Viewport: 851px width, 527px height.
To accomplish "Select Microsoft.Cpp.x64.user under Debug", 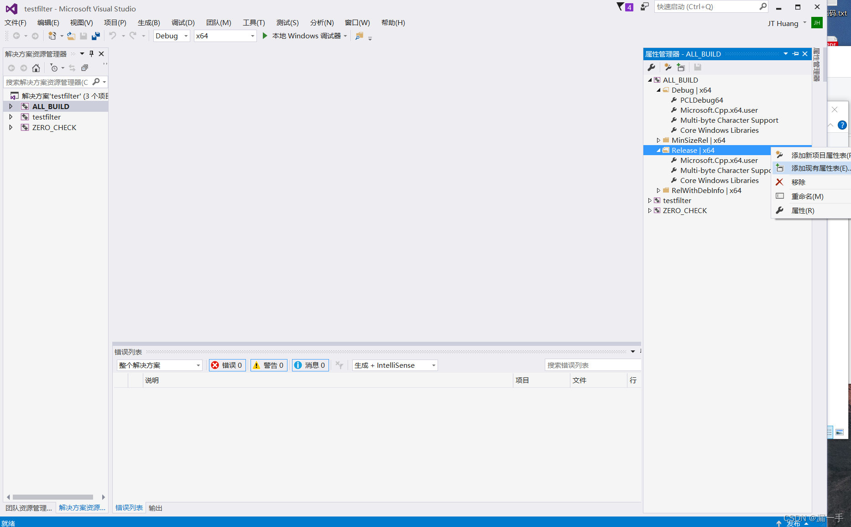I will (x=719, y=110).
